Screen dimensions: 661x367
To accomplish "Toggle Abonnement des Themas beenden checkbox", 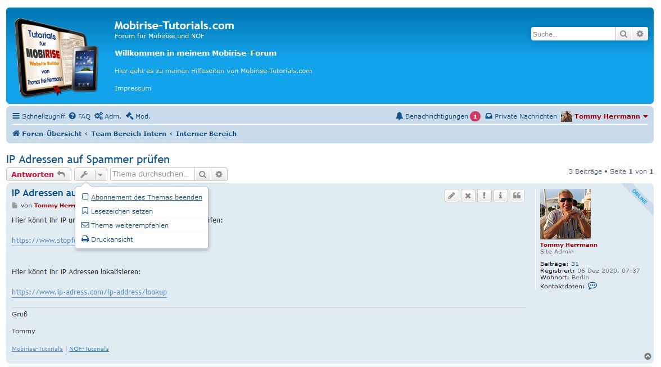I will click(85, 197).
